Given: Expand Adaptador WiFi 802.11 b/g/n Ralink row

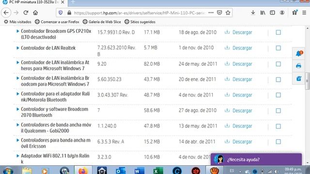Looking at the screenshot, I should [x=17, y=156].
